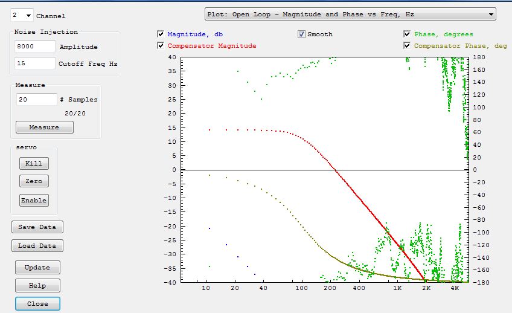Click the Save Data button

tap(37, 227)
